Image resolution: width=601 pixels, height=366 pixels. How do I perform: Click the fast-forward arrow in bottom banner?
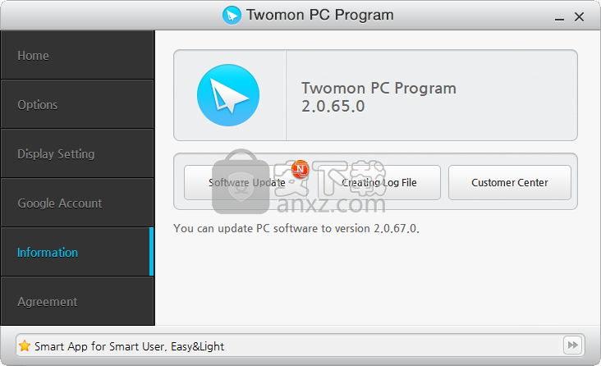[x=572, y=345]
